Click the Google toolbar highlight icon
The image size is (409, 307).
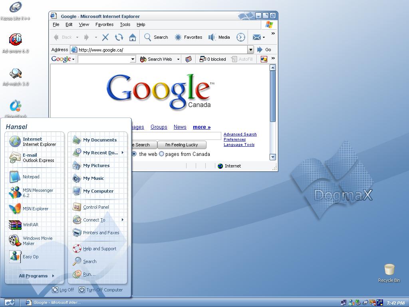[264, 59]
